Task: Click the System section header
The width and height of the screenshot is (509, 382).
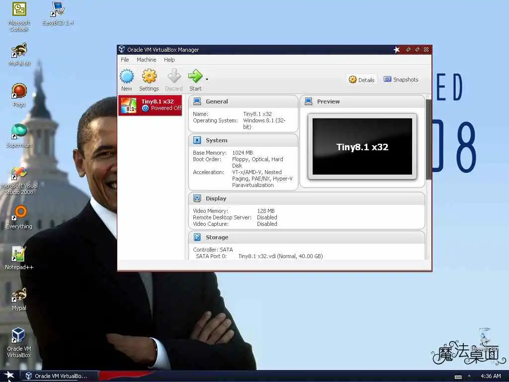Action: (243, 140)
